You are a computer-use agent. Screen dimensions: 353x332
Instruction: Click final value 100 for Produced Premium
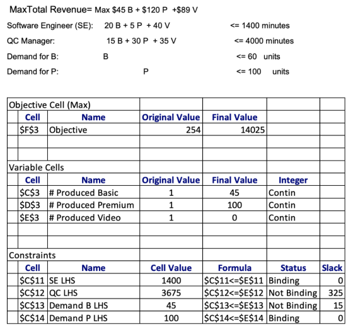click(x=234, y=205)
